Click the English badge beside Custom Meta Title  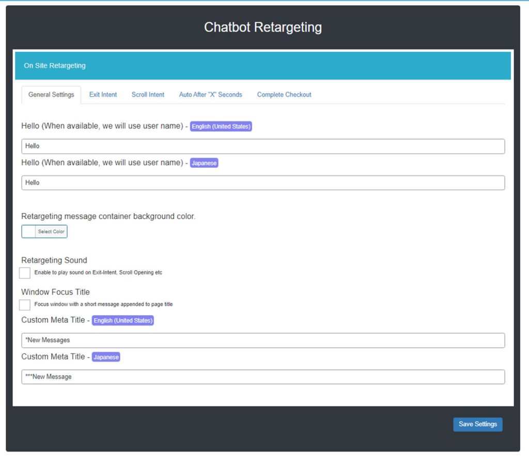point(122,320)
